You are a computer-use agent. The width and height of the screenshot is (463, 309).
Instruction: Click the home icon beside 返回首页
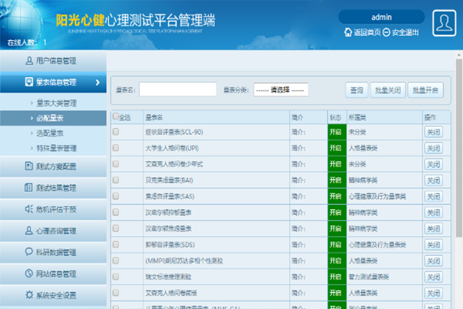pyautogui.click(x=348, y=32)
